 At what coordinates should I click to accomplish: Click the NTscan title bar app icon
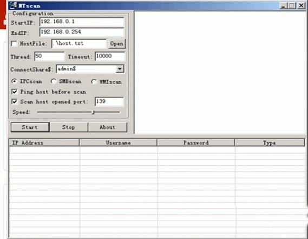coord(13,5)
